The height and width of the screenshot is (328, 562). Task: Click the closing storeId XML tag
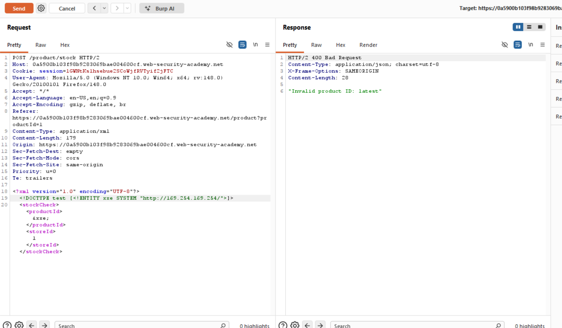42,245
